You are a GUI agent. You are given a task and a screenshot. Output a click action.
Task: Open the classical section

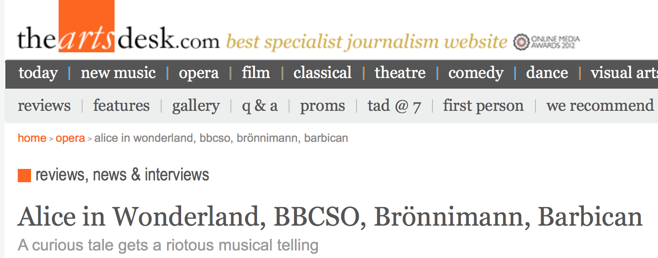322,73
